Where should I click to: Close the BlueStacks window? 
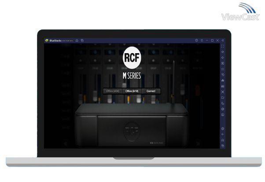pyautogui.click(x=217, y=40)
